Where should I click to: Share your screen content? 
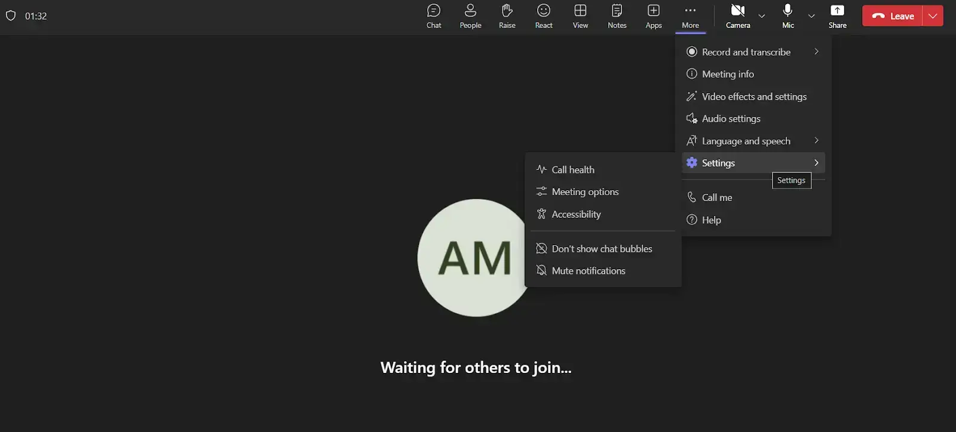(x=837, y=16)
